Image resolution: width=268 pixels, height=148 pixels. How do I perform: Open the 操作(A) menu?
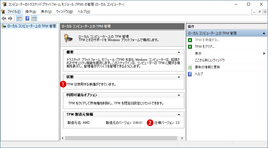31,12
